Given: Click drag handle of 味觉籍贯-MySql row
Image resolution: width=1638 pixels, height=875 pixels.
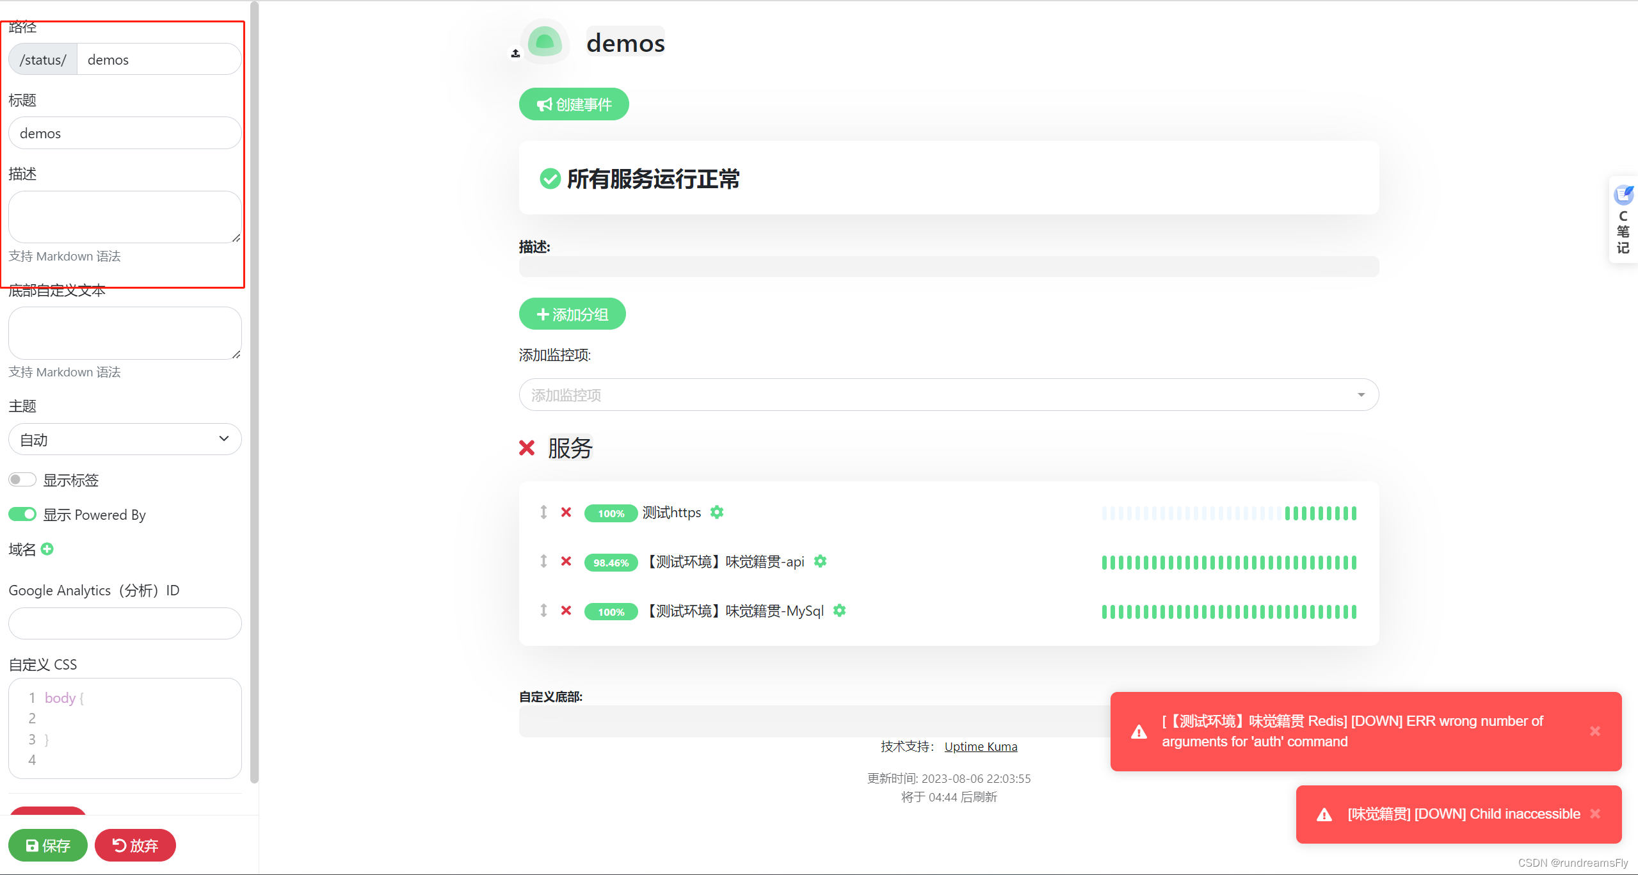Looking at the screenshot, I should [x=543, y=611].
